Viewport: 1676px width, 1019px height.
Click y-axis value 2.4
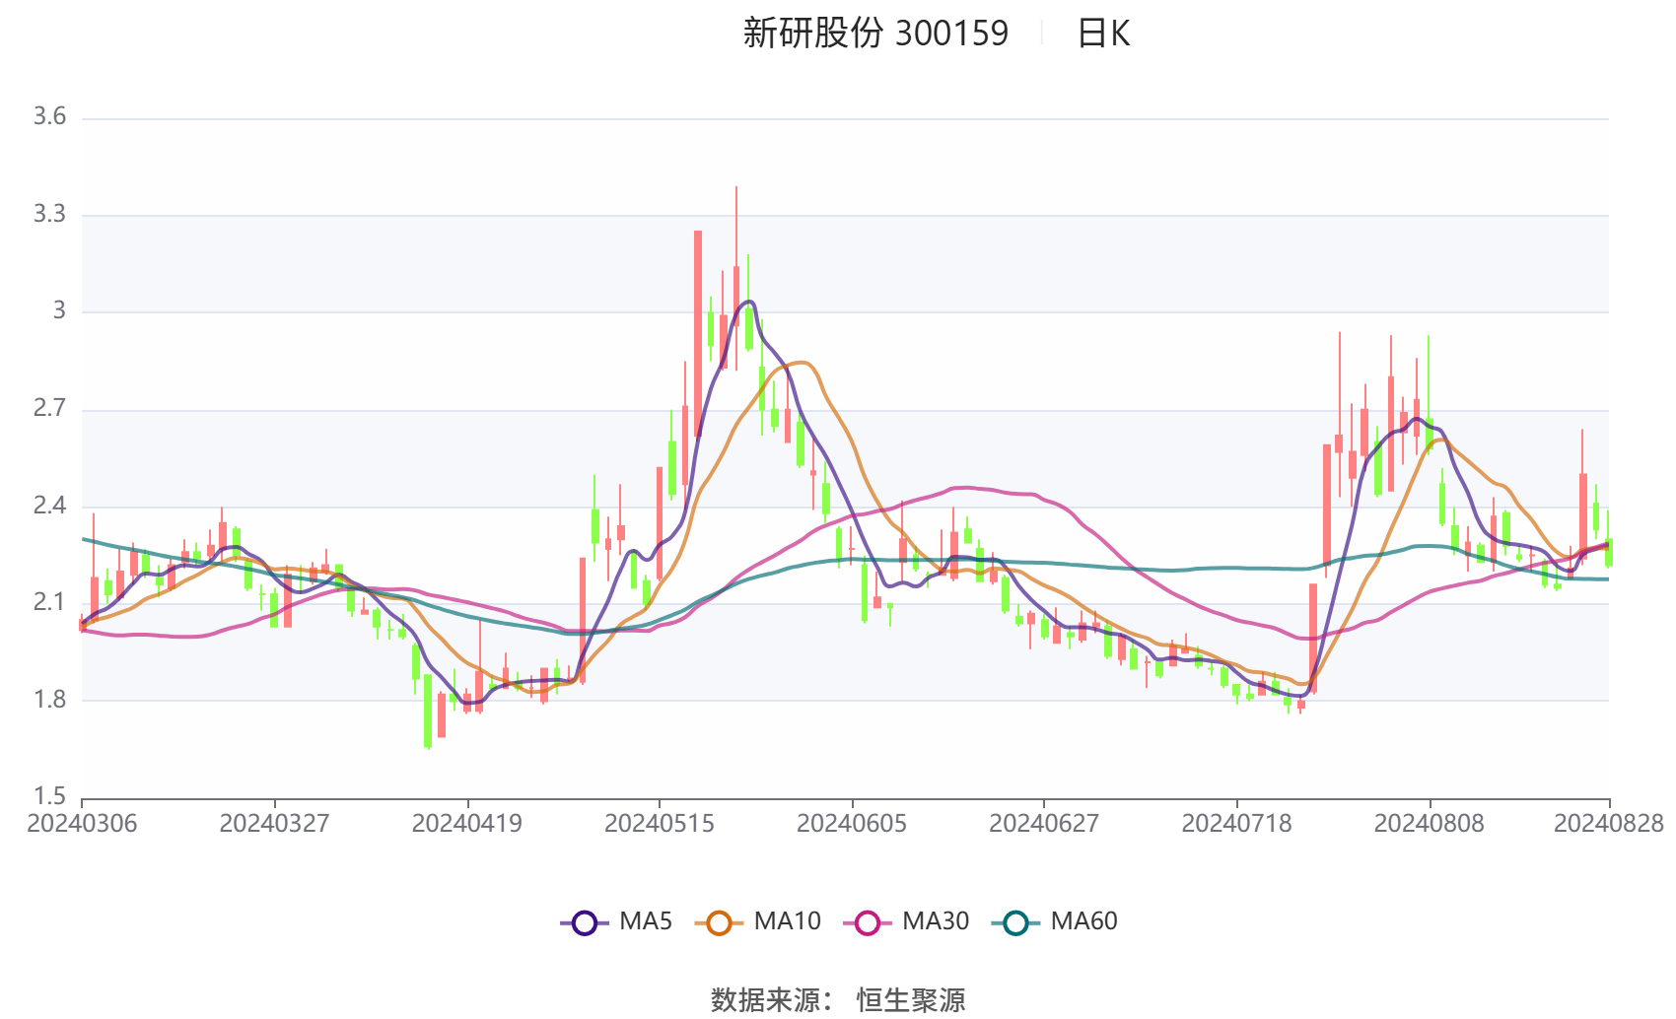click(49, 506)
